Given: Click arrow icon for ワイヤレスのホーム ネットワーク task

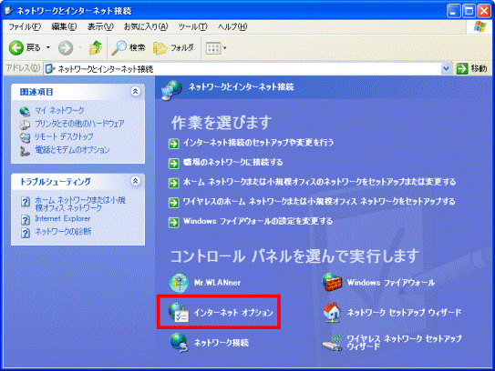Looking at the screenshot, I should [173, 203].
